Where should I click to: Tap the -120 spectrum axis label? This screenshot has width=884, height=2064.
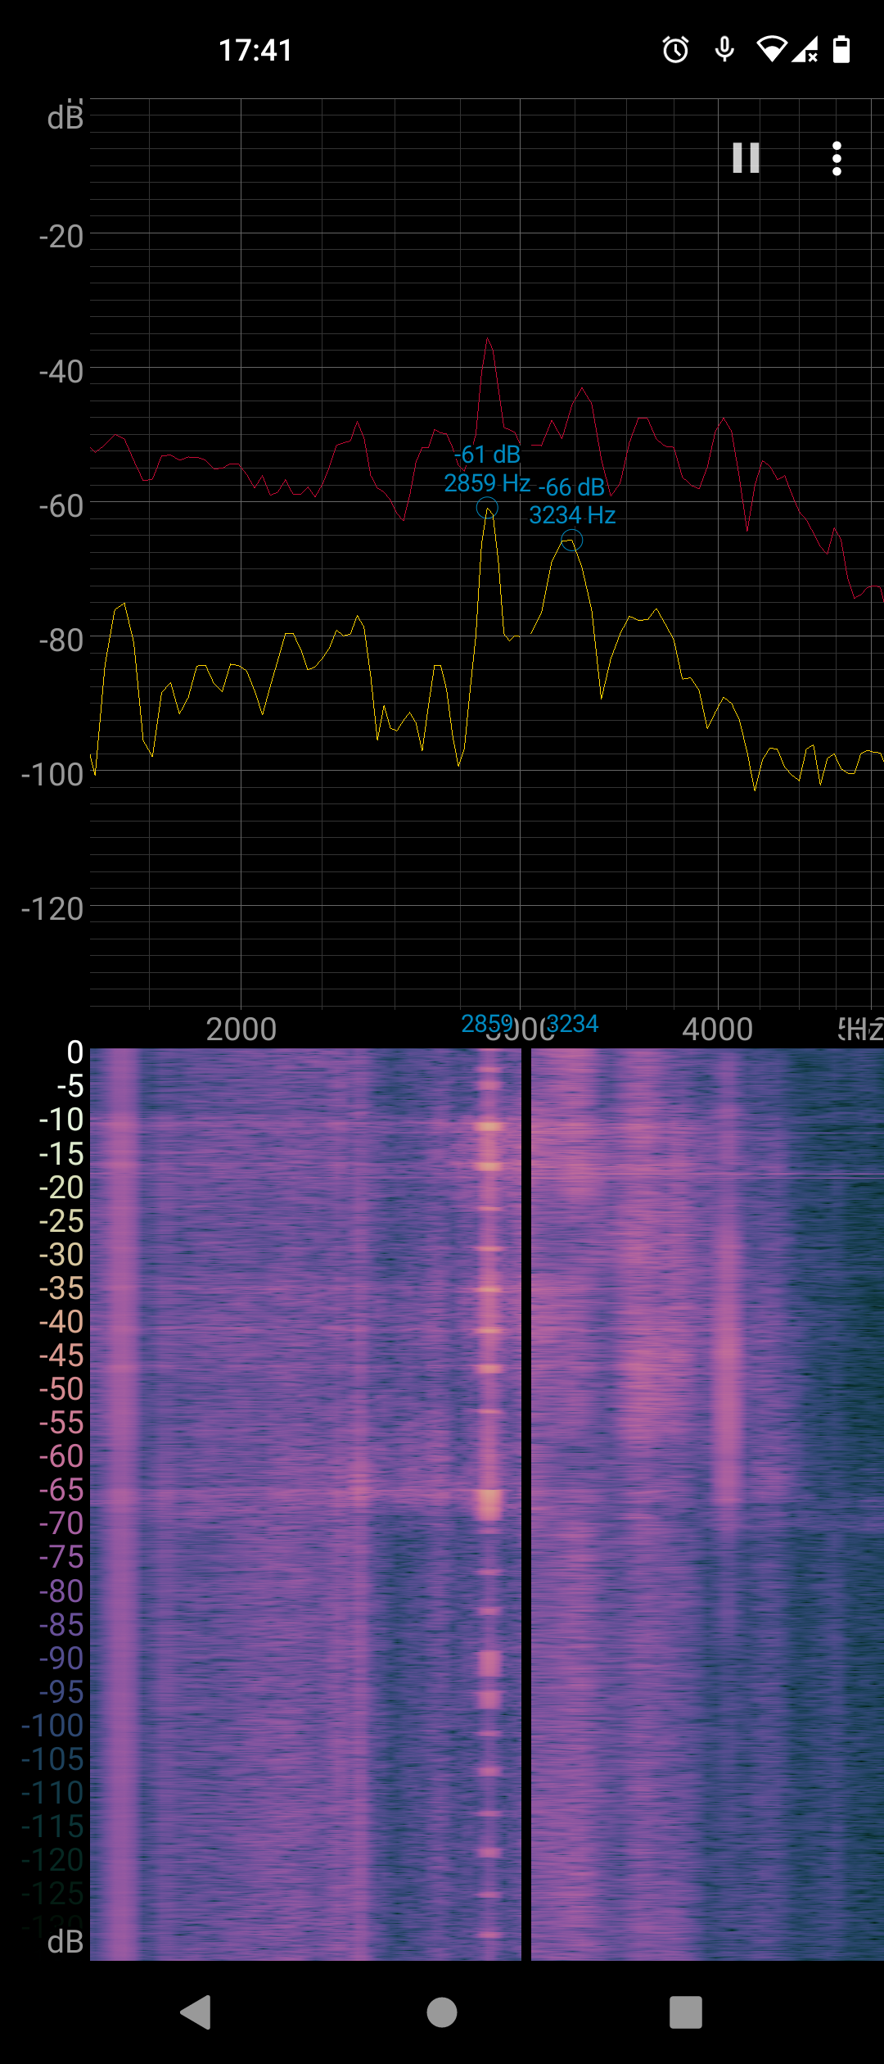(x=52, y=909)
